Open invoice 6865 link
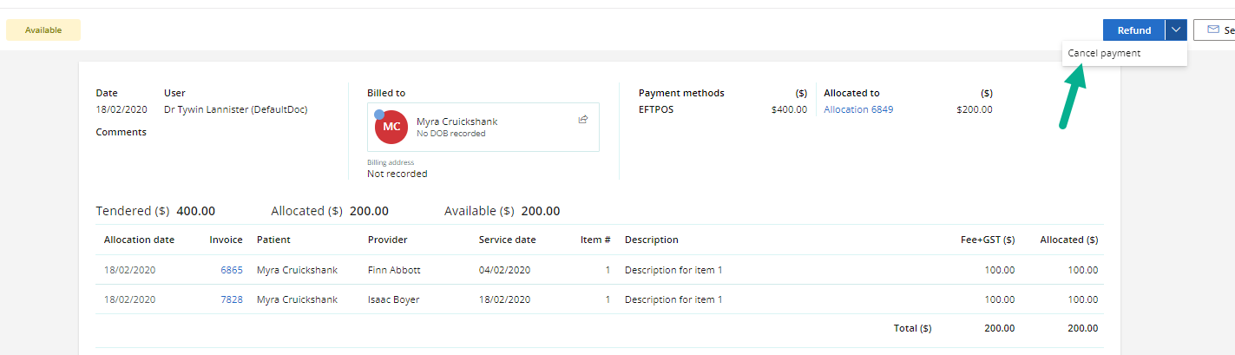The image size is (1235, 355). [x=232, y=270]
